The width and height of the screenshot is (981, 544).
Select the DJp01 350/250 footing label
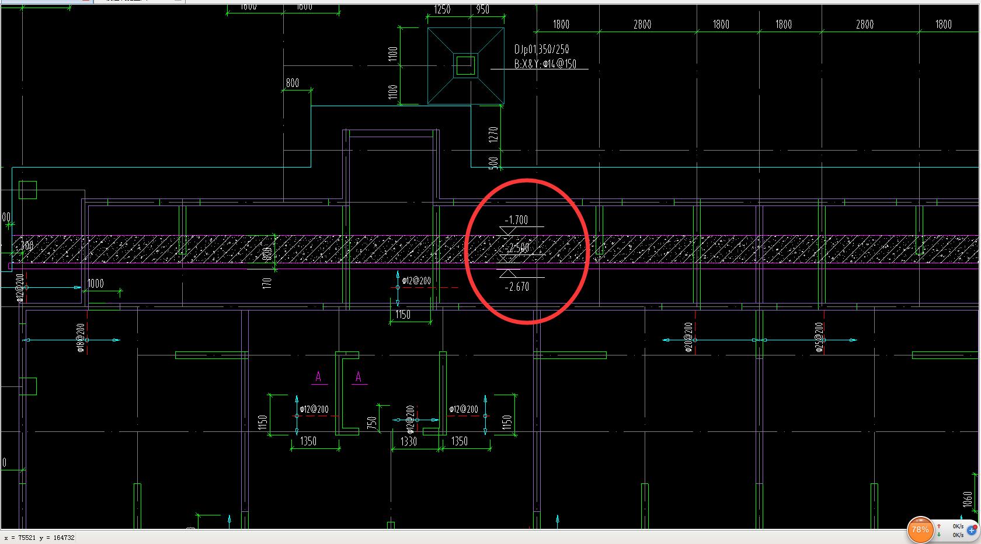click(x=541, y=50)
